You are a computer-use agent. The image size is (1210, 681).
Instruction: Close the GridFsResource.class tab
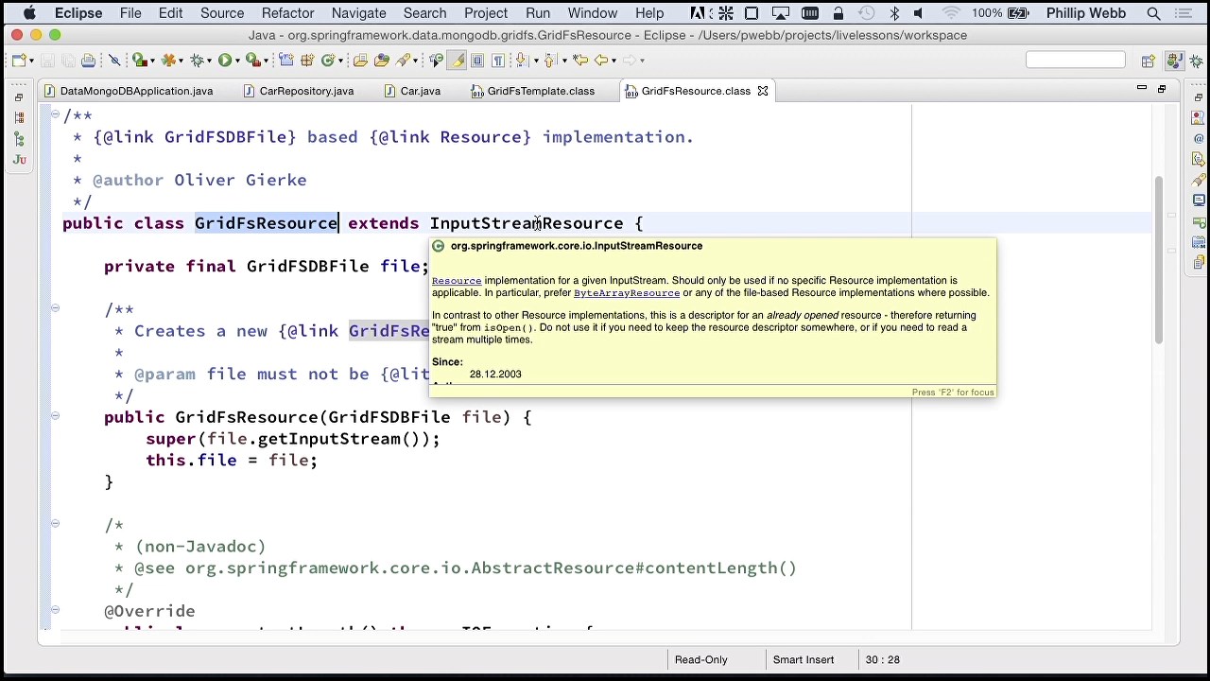click(x=763, y=91)
